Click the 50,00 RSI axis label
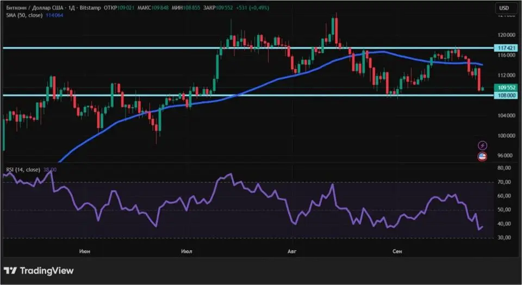Image resolution: width=522 pixels, height=285 pixels. click(504, 210)
